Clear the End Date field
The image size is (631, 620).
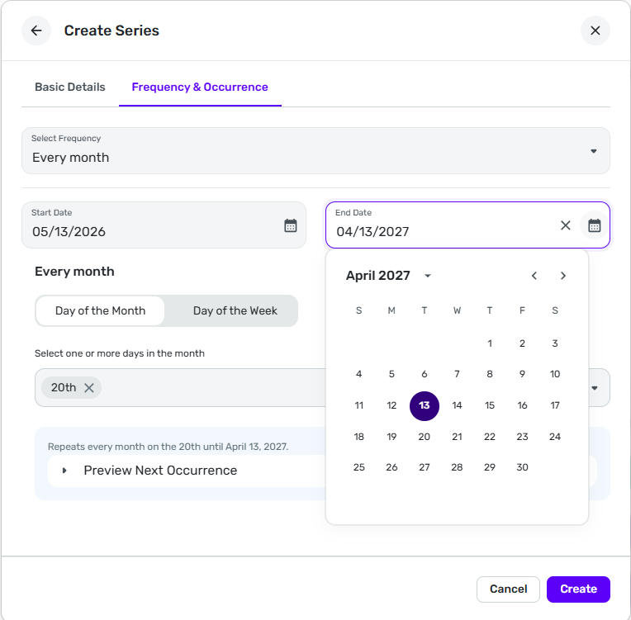(x=566, y=225)
